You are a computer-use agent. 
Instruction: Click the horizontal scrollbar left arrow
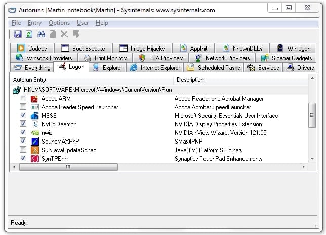pyautogui.click(x=14, y=167)
